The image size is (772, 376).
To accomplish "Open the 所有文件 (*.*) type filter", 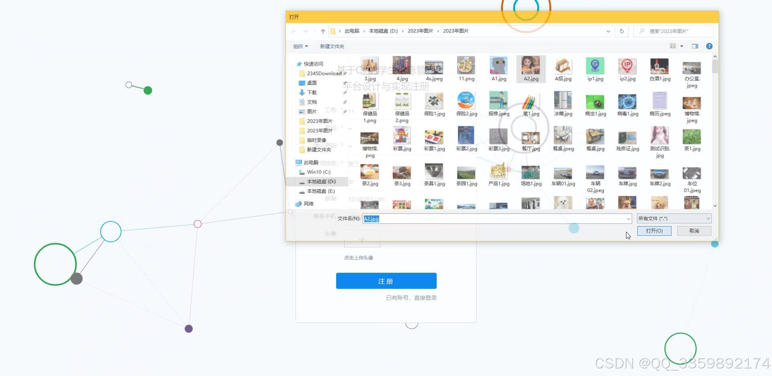I will click(x=674, y=219).
